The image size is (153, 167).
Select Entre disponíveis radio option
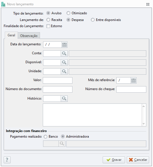pyautogui.click(x=93, y=20)
